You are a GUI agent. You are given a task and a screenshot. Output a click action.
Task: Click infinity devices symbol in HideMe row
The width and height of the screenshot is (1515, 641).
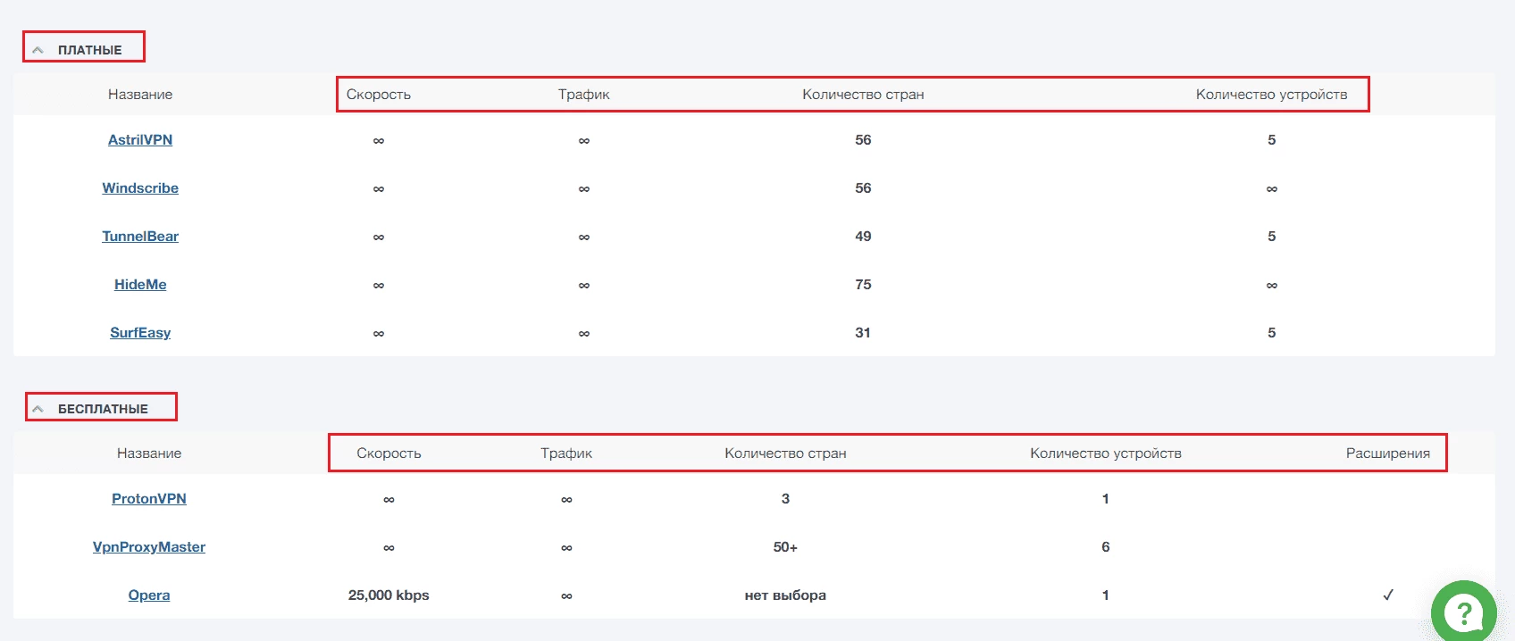pyautogui.click(x=1272, y=286)
